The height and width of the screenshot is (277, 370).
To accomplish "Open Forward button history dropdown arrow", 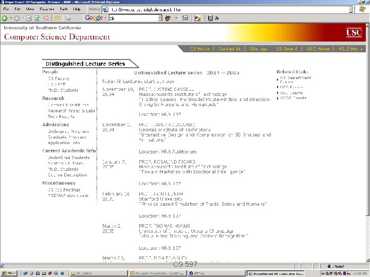I will pyautogui.click(x=23, y=18).
